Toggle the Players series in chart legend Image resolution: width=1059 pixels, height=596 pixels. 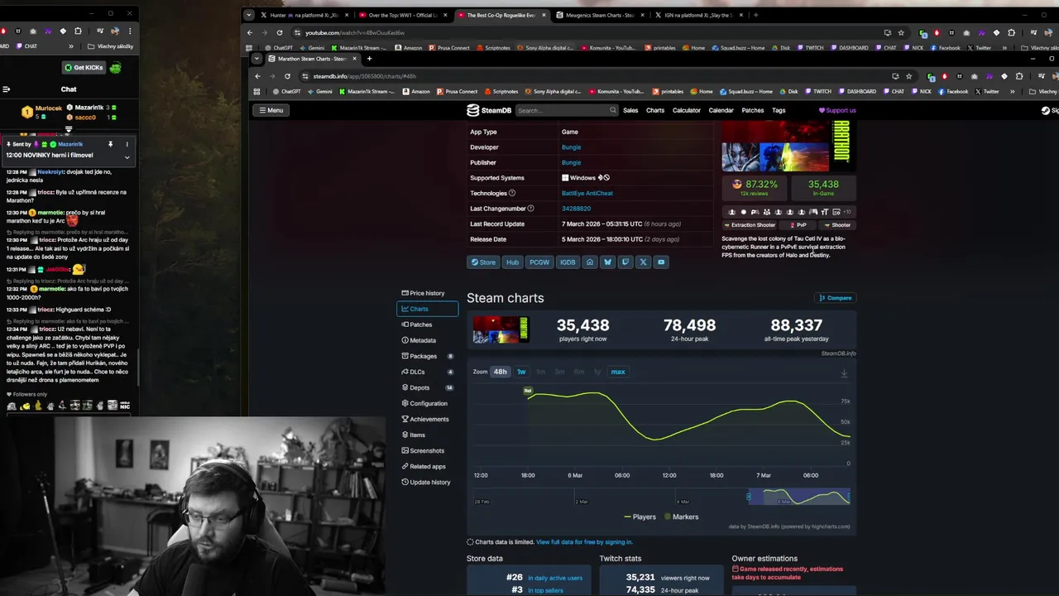pyautogui.click(x=640, y=517)
